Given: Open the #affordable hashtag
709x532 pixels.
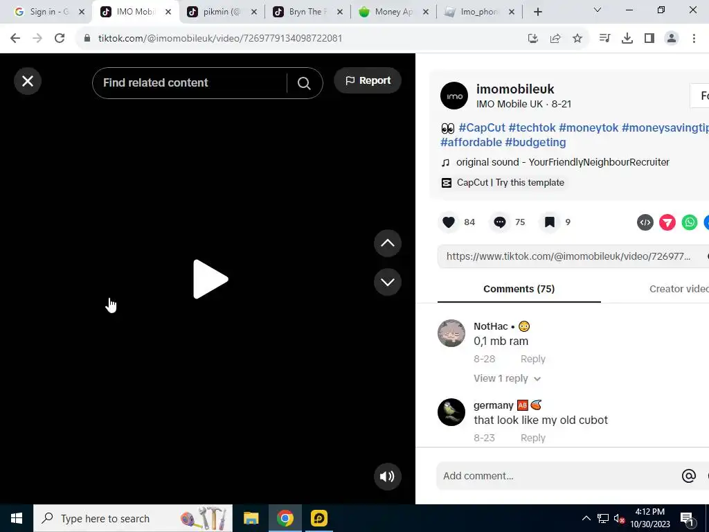Looking at the screenshot, I should [471, 142].
